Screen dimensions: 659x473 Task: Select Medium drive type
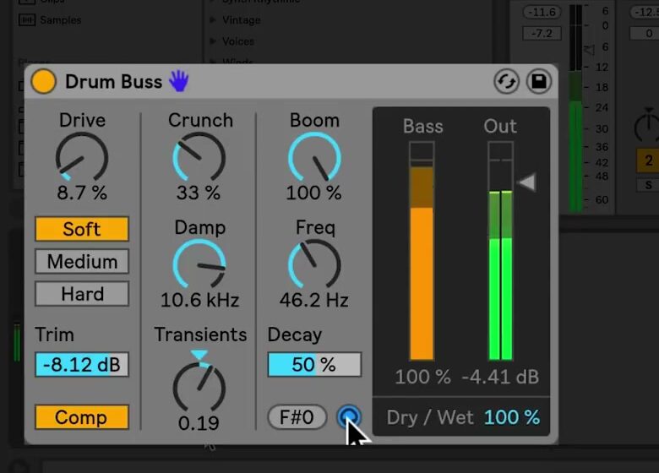click(x=82, y=261)
